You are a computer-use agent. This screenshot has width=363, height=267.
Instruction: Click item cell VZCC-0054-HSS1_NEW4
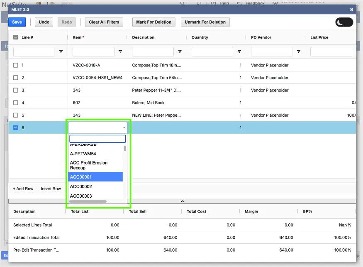pos(97,78)
